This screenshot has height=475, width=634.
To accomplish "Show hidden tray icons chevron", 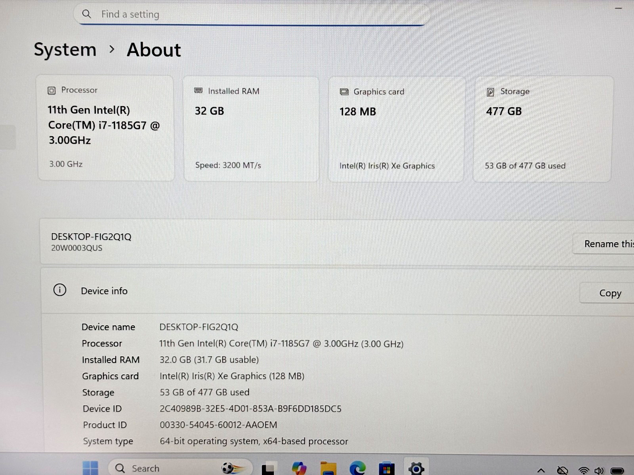I will click(x=541, y=471).
